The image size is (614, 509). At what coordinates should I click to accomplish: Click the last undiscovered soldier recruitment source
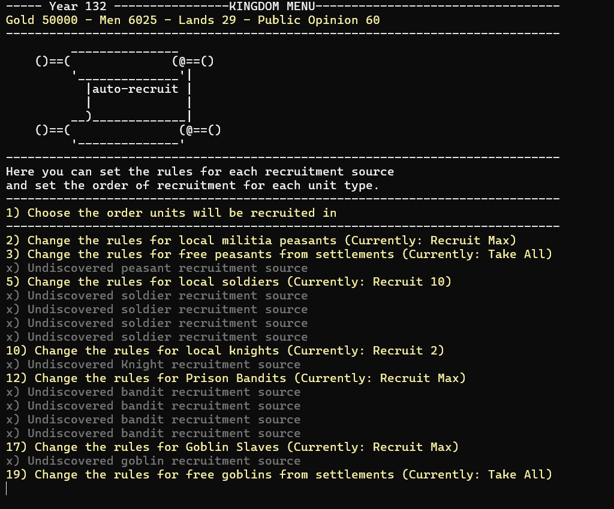pyautogui.click(x=156, y=337)
